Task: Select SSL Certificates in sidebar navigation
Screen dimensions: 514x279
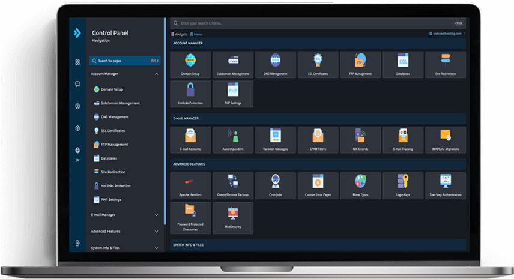Action: click(x=109, y=131)
